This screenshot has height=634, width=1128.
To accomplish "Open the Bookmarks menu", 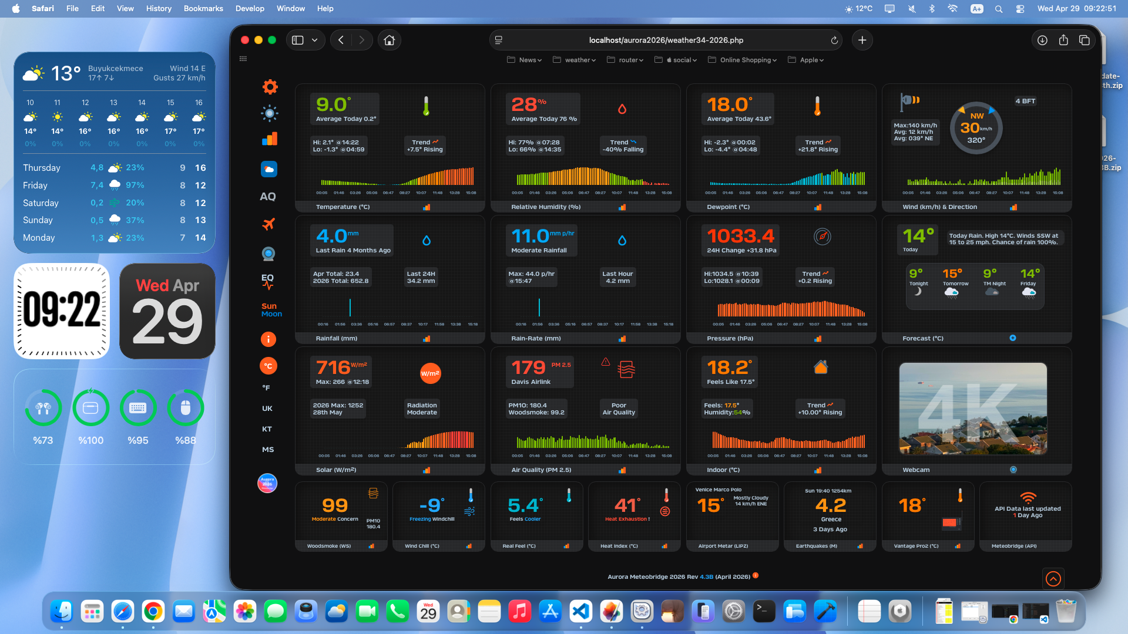I will [x=203, y=8].
